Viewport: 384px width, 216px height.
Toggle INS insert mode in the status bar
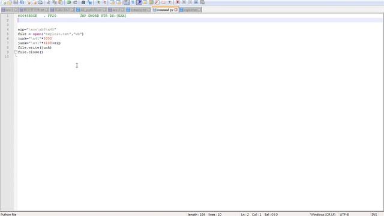point(374,214)
